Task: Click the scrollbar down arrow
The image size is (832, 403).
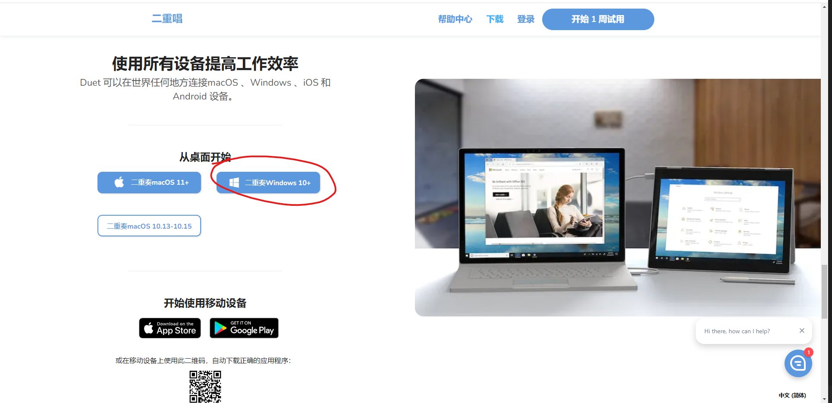Action: click(824, 399)
